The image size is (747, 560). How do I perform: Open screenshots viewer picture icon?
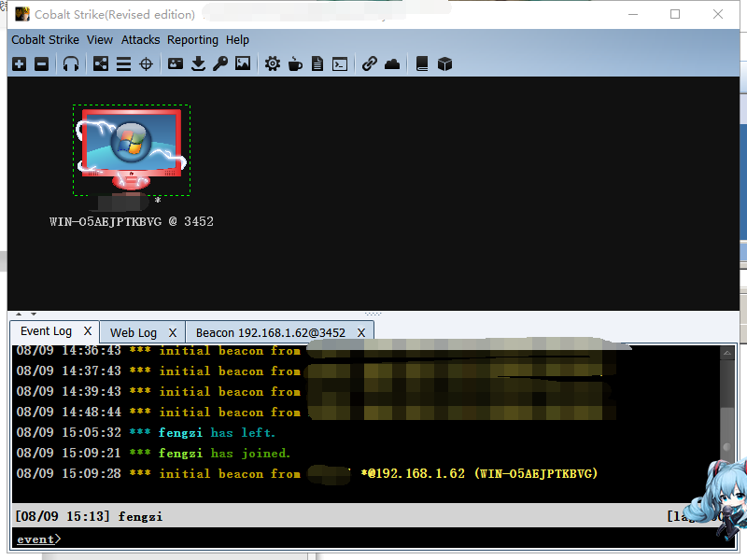point(243,63)
